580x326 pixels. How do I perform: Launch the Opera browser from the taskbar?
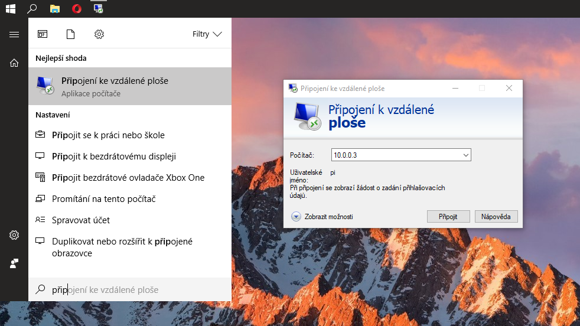click(77, 8)
